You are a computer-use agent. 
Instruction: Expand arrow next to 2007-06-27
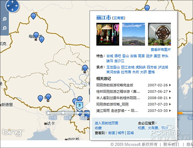[170, 92]
